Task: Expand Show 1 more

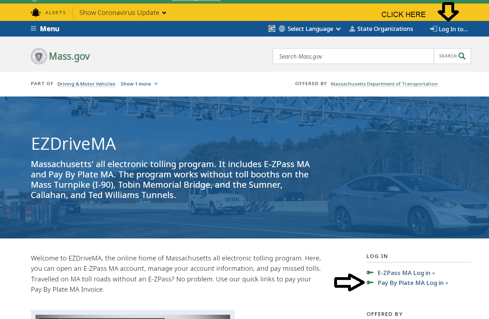Action: (x=139, y=84)
